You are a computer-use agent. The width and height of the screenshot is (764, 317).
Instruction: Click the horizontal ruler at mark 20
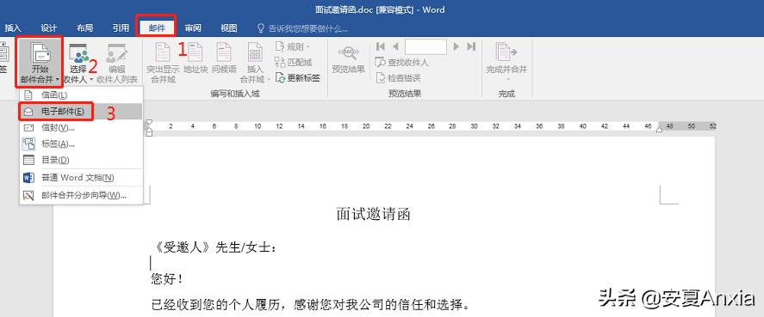pyautogui.click(x=365, y=126)
